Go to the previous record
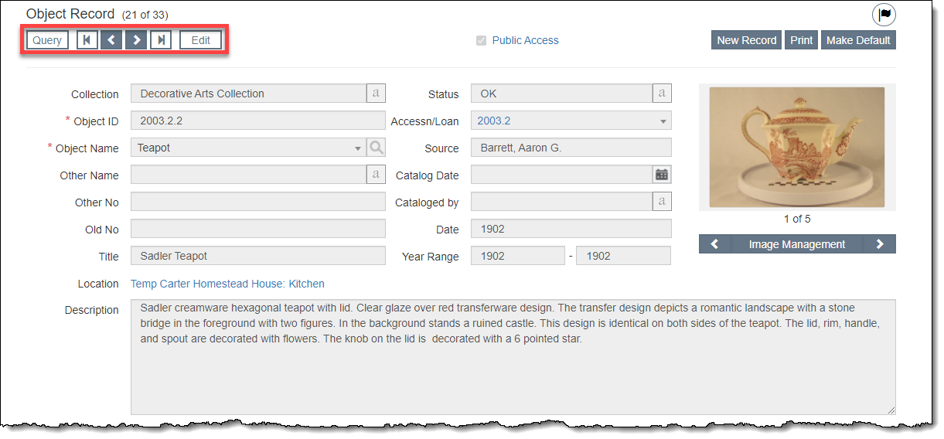 coord(111,40)
